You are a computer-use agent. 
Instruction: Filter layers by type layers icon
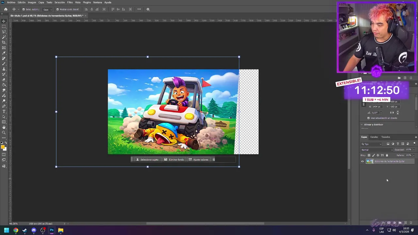398,144
